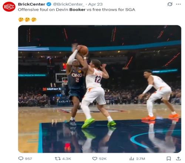Open the view analytics bar chart icon
185x163 pixels.
coord(132,159)
